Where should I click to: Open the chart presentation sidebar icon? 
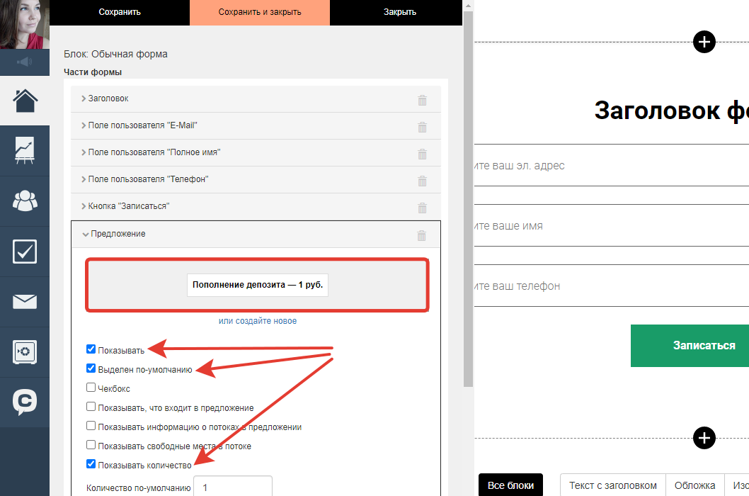pos(25,151)
